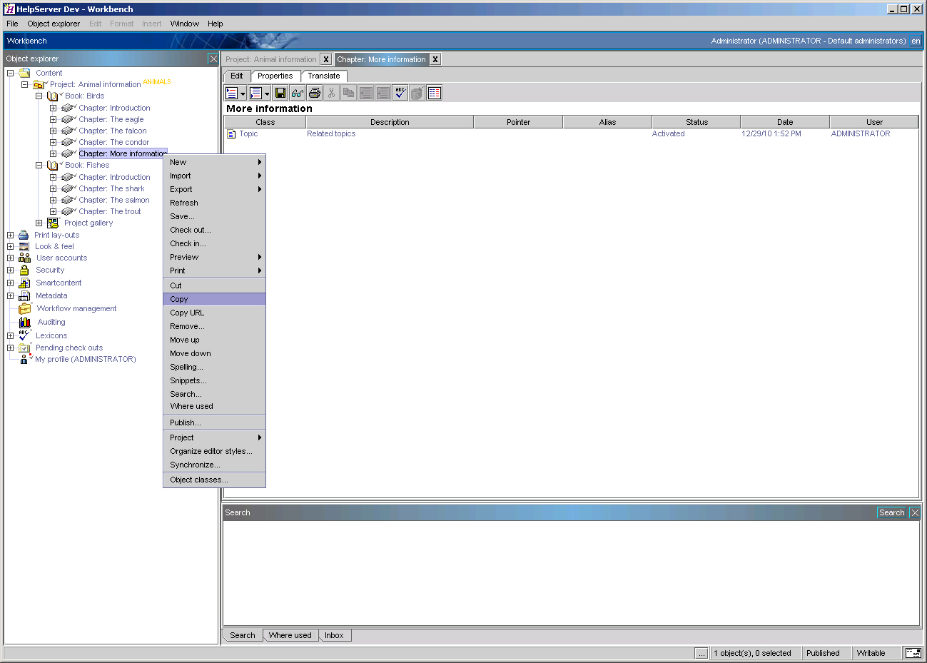Viewport: 927px width, 663px height.
Task: Collapse the Book: Fishes tree node
Action: 39,165
